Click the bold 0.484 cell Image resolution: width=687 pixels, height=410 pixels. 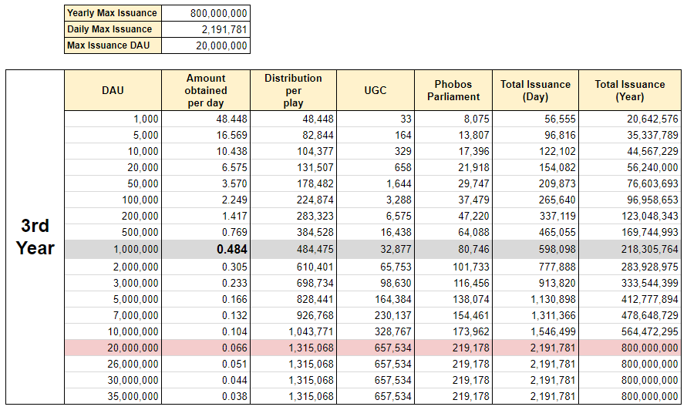pos(206,250)
